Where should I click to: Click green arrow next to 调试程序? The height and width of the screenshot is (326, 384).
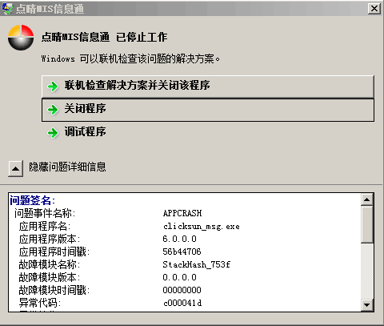pyautogui.click(x=53, y=133)
